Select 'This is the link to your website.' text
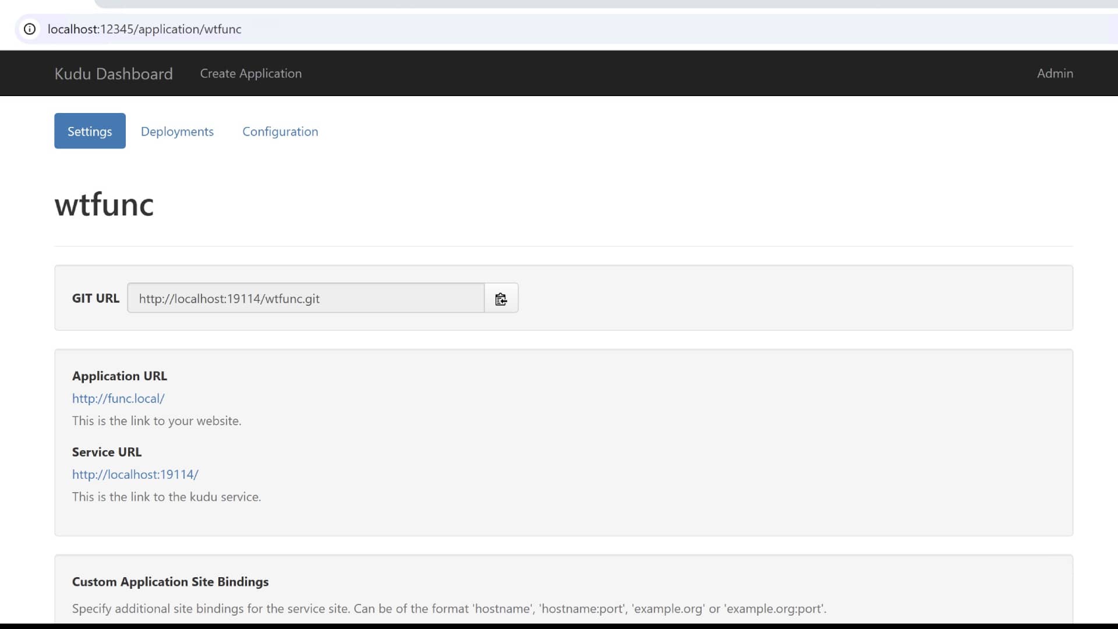1118x629 pixels. point(157,420)
